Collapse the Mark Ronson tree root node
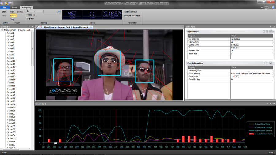 pos(2,30)
